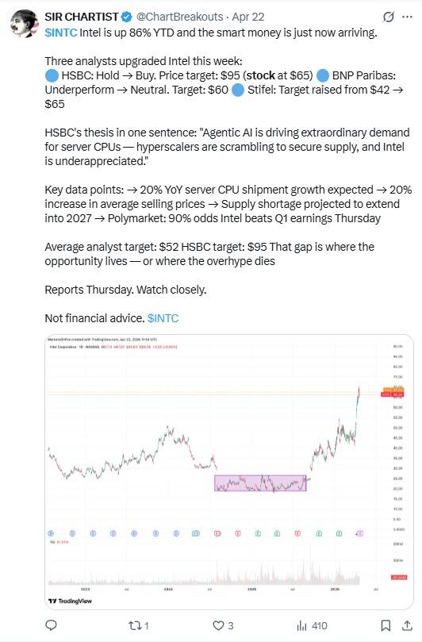Click the verified badge next to SIR CHARTIST

tap(127, 17)
